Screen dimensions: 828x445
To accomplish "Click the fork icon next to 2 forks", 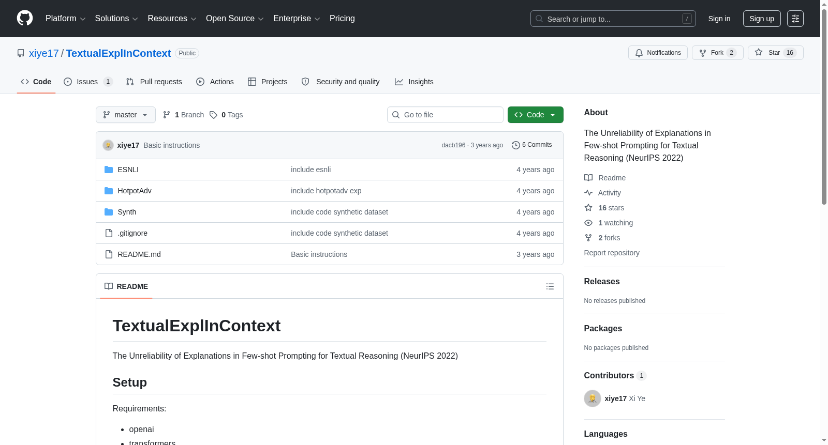I will click(588, 238).
